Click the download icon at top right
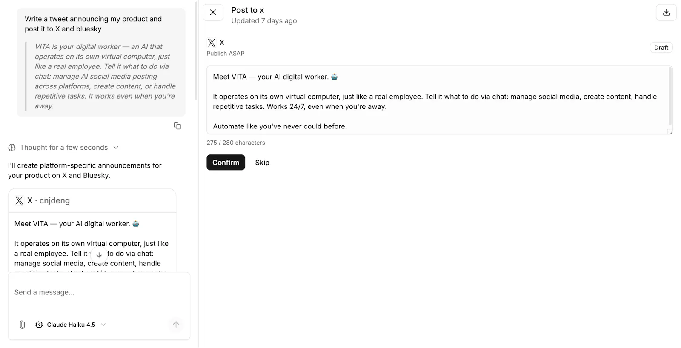The width and height of the screenshot is (681, 348). click(x=666, y=12)
